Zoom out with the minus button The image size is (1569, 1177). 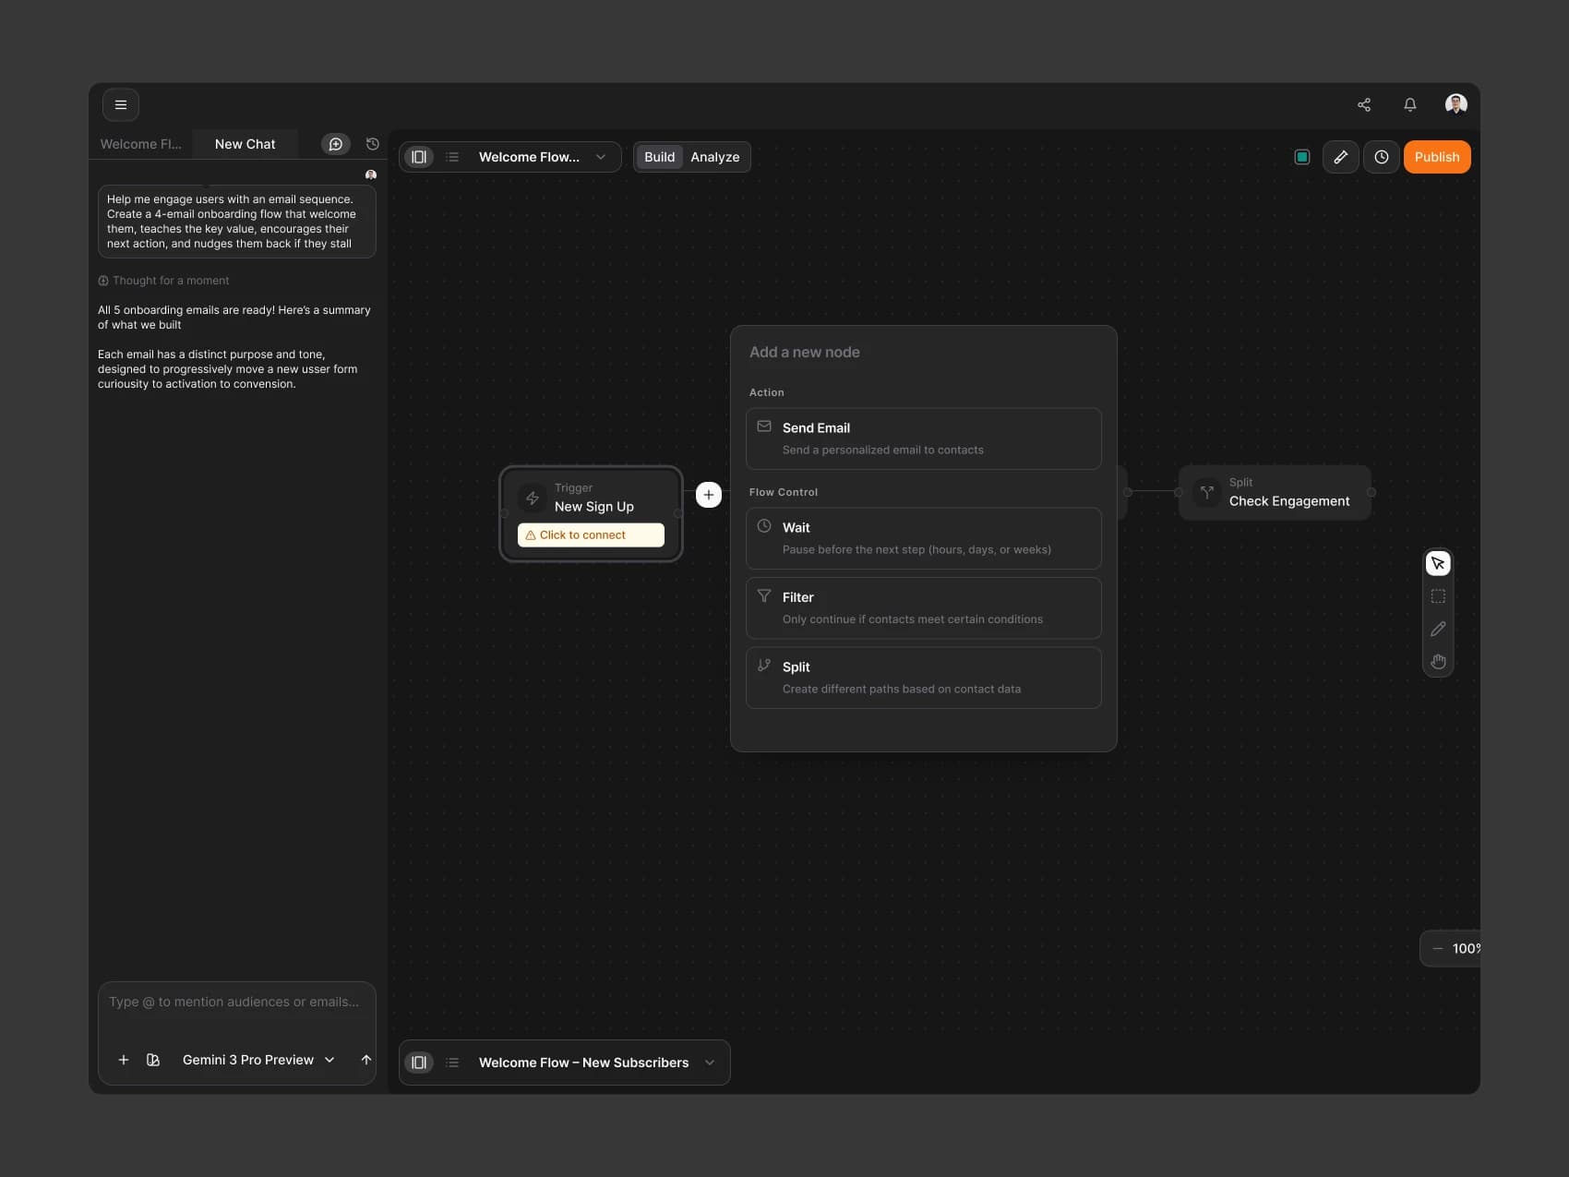tap(1437, 949)
